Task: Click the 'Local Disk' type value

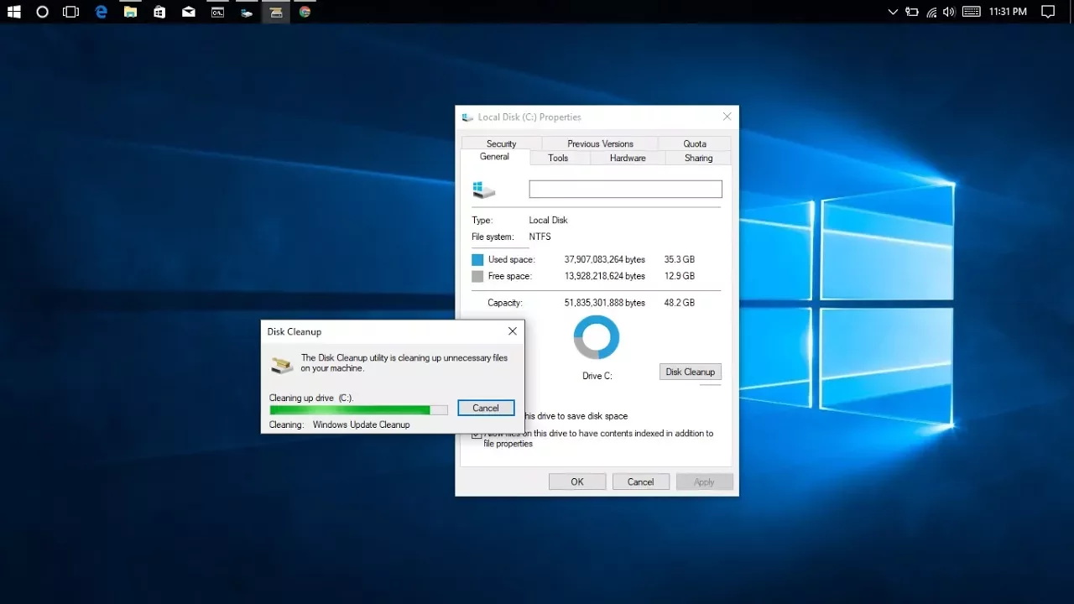Action: point(548,220)
